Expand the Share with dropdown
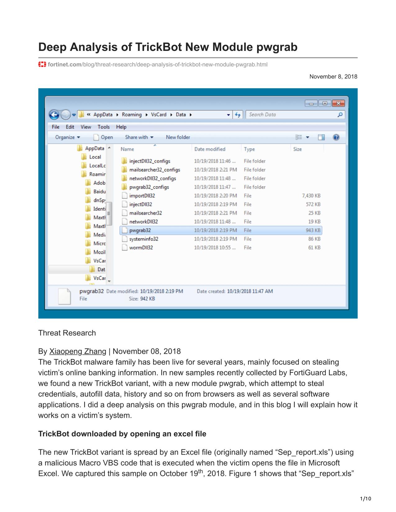Viewport: 396px width, 512px height. 139,137
